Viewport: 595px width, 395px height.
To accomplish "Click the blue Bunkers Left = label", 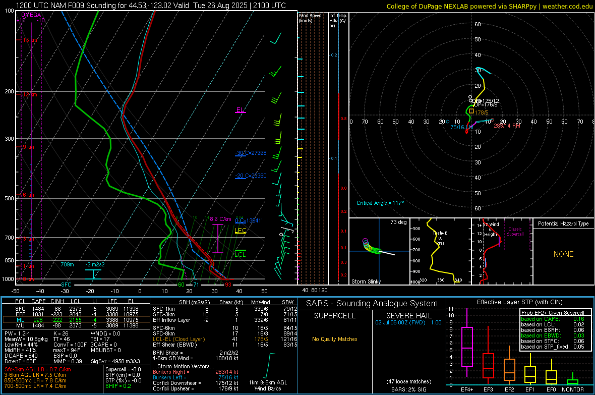I will coord(169,377).
